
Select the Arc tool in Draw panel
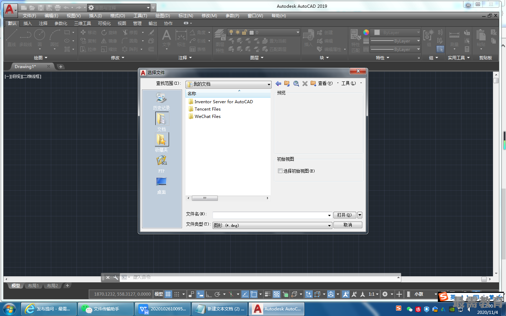point(54,38)
